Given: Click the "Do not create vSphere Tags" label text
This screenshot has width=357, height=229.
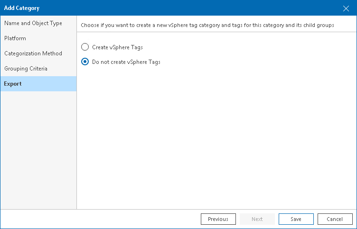Looking at the screenshot, I should pyautogui.click(x=126, y=62).
